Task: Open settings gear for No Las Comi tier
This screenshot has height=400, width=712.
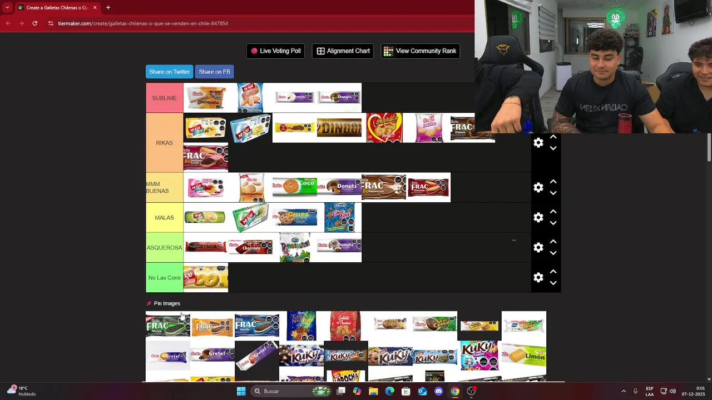Action: 538,278
